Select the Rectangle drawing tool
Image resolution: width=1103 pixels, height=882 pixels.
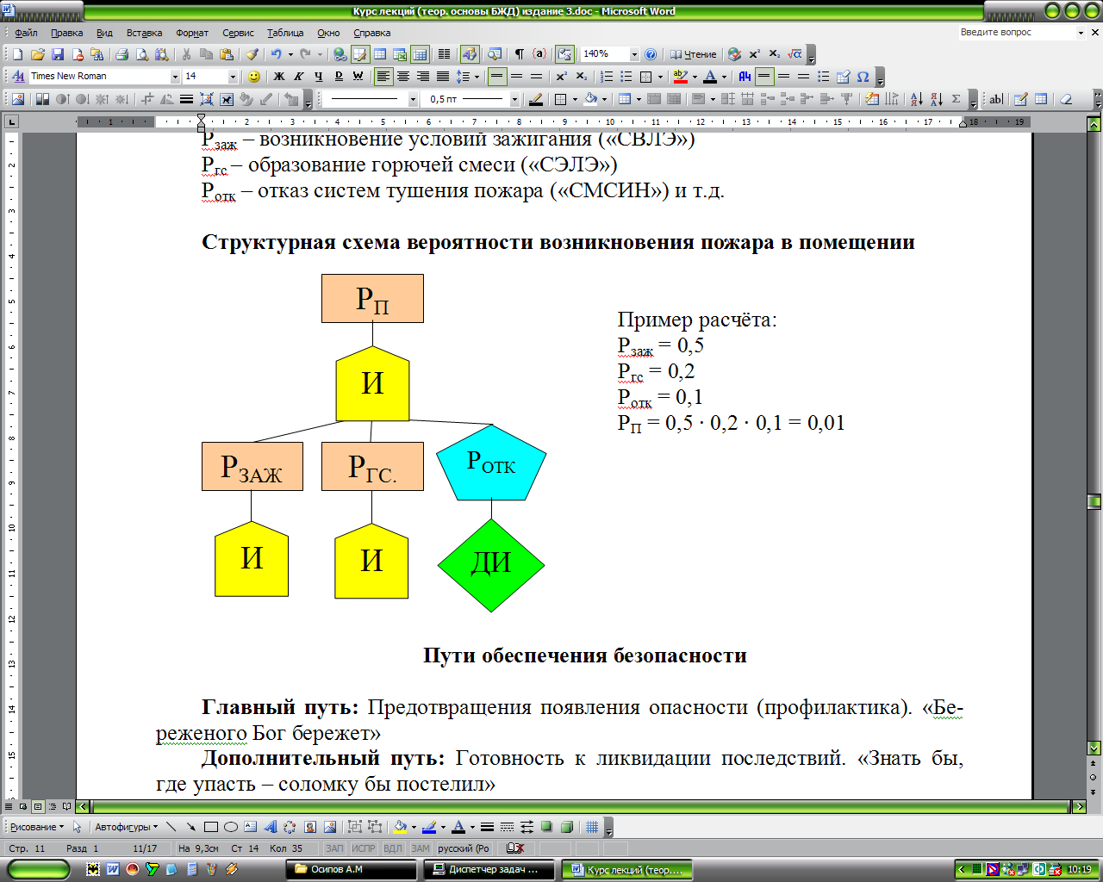click(210, 827)
